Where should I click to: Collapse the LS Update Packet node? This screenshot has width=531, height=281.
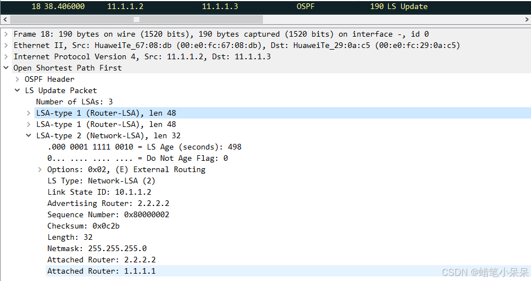pos(17,90)
